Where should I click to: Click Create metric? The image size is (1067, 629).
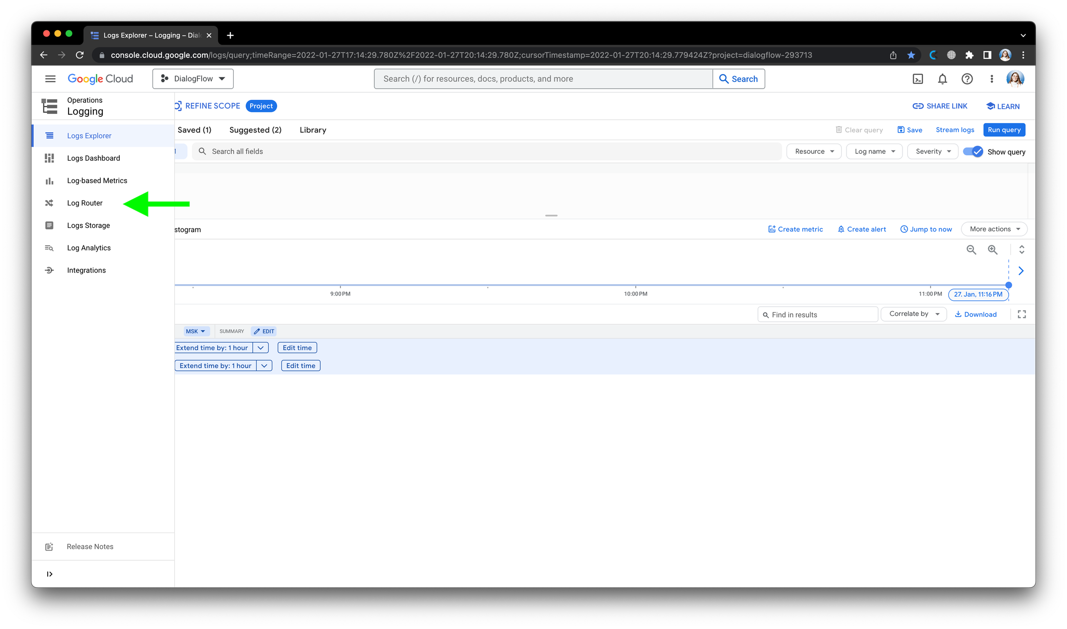click(x=795, y=229)
